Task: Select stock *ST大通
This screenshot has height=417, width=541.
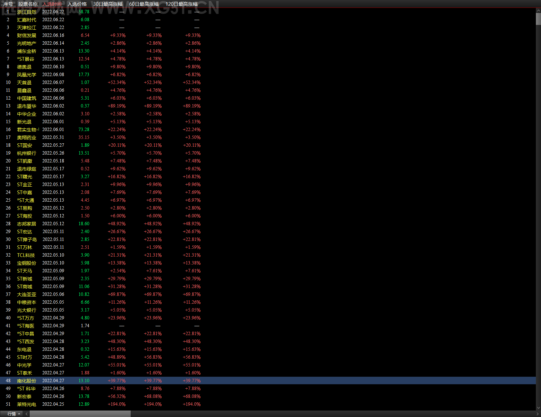Action: pyautogui.click(x=26, y=200)
